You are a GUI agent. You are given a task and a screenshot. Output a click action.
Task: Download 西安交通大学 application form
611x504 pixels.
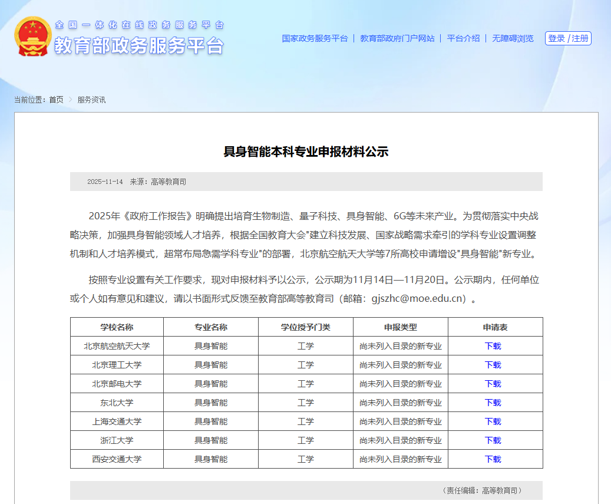point(494,459)
